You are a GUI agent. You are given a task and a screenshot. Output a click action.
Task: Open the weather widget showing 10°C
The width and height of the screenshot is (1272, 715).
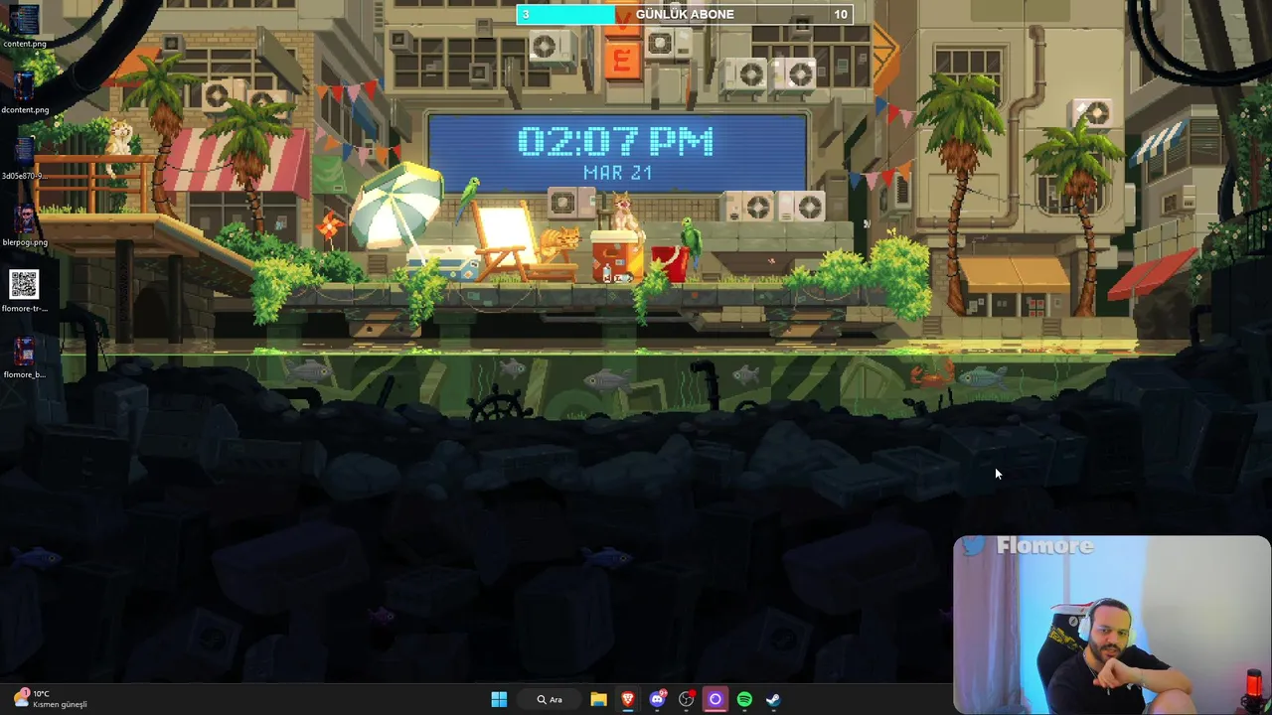coord(50,699)
